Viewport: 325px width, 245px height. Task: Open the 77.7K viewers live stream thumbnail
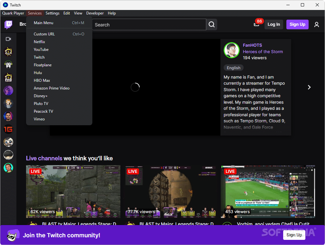(171, 192)
